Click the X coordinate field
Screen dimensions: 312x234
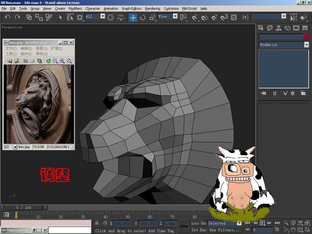pos(122,223)
